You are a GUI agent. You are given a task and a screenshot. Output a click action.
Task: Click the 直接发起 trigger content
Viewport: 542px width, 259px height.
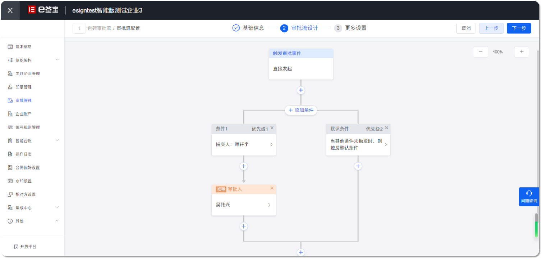pyautogui.click(x=283, y=69)
